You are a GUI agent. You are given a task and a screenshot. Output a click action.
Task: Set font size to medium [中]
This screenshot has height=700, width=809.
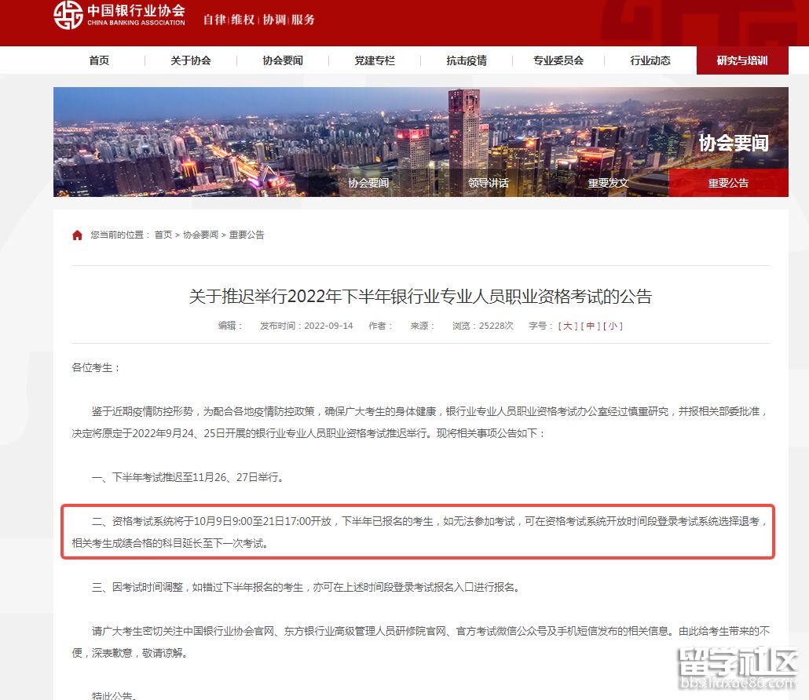coord(591,326)
